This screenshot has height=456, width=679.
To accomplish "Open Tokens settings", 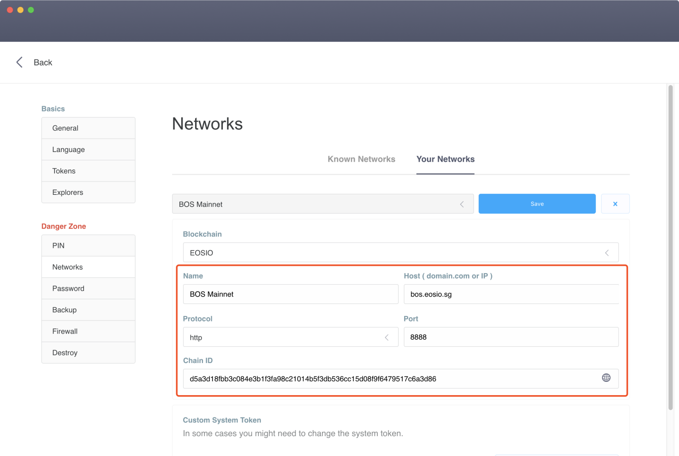I will 88,171.
